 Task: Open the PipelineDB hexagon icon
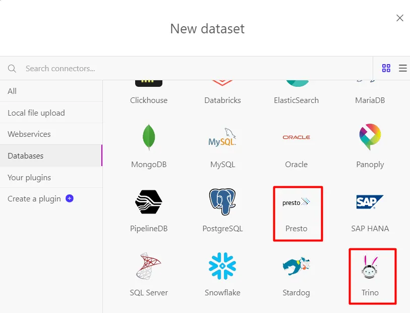pos(149,201)
